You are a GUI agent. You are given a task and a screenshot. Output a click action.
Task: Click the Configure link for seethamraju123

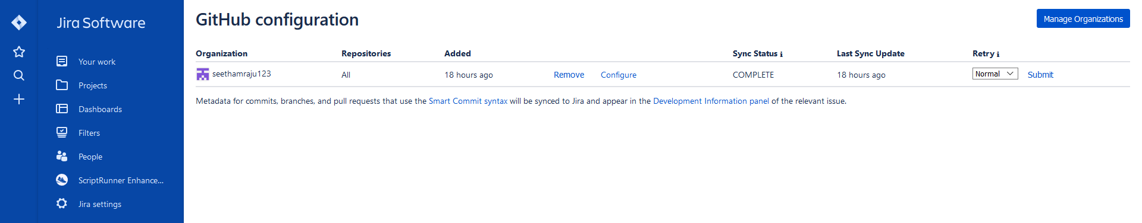[619, 75]
